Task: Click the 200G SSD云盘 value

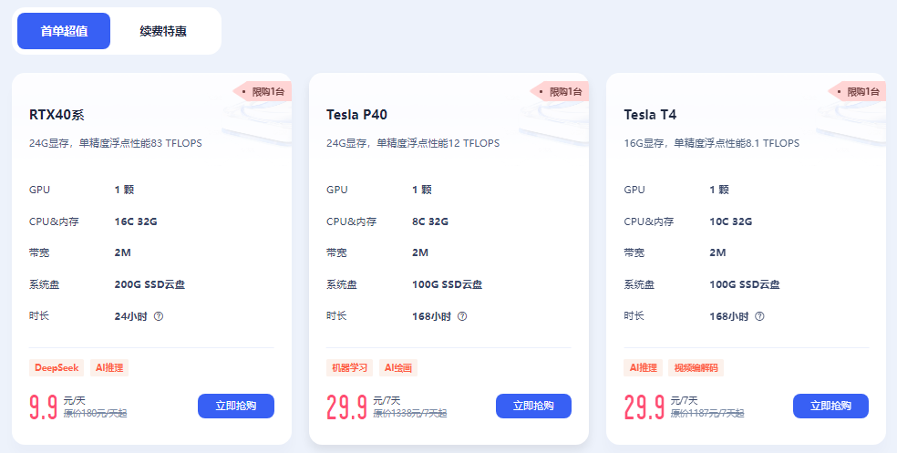Action: pos(149,284)
